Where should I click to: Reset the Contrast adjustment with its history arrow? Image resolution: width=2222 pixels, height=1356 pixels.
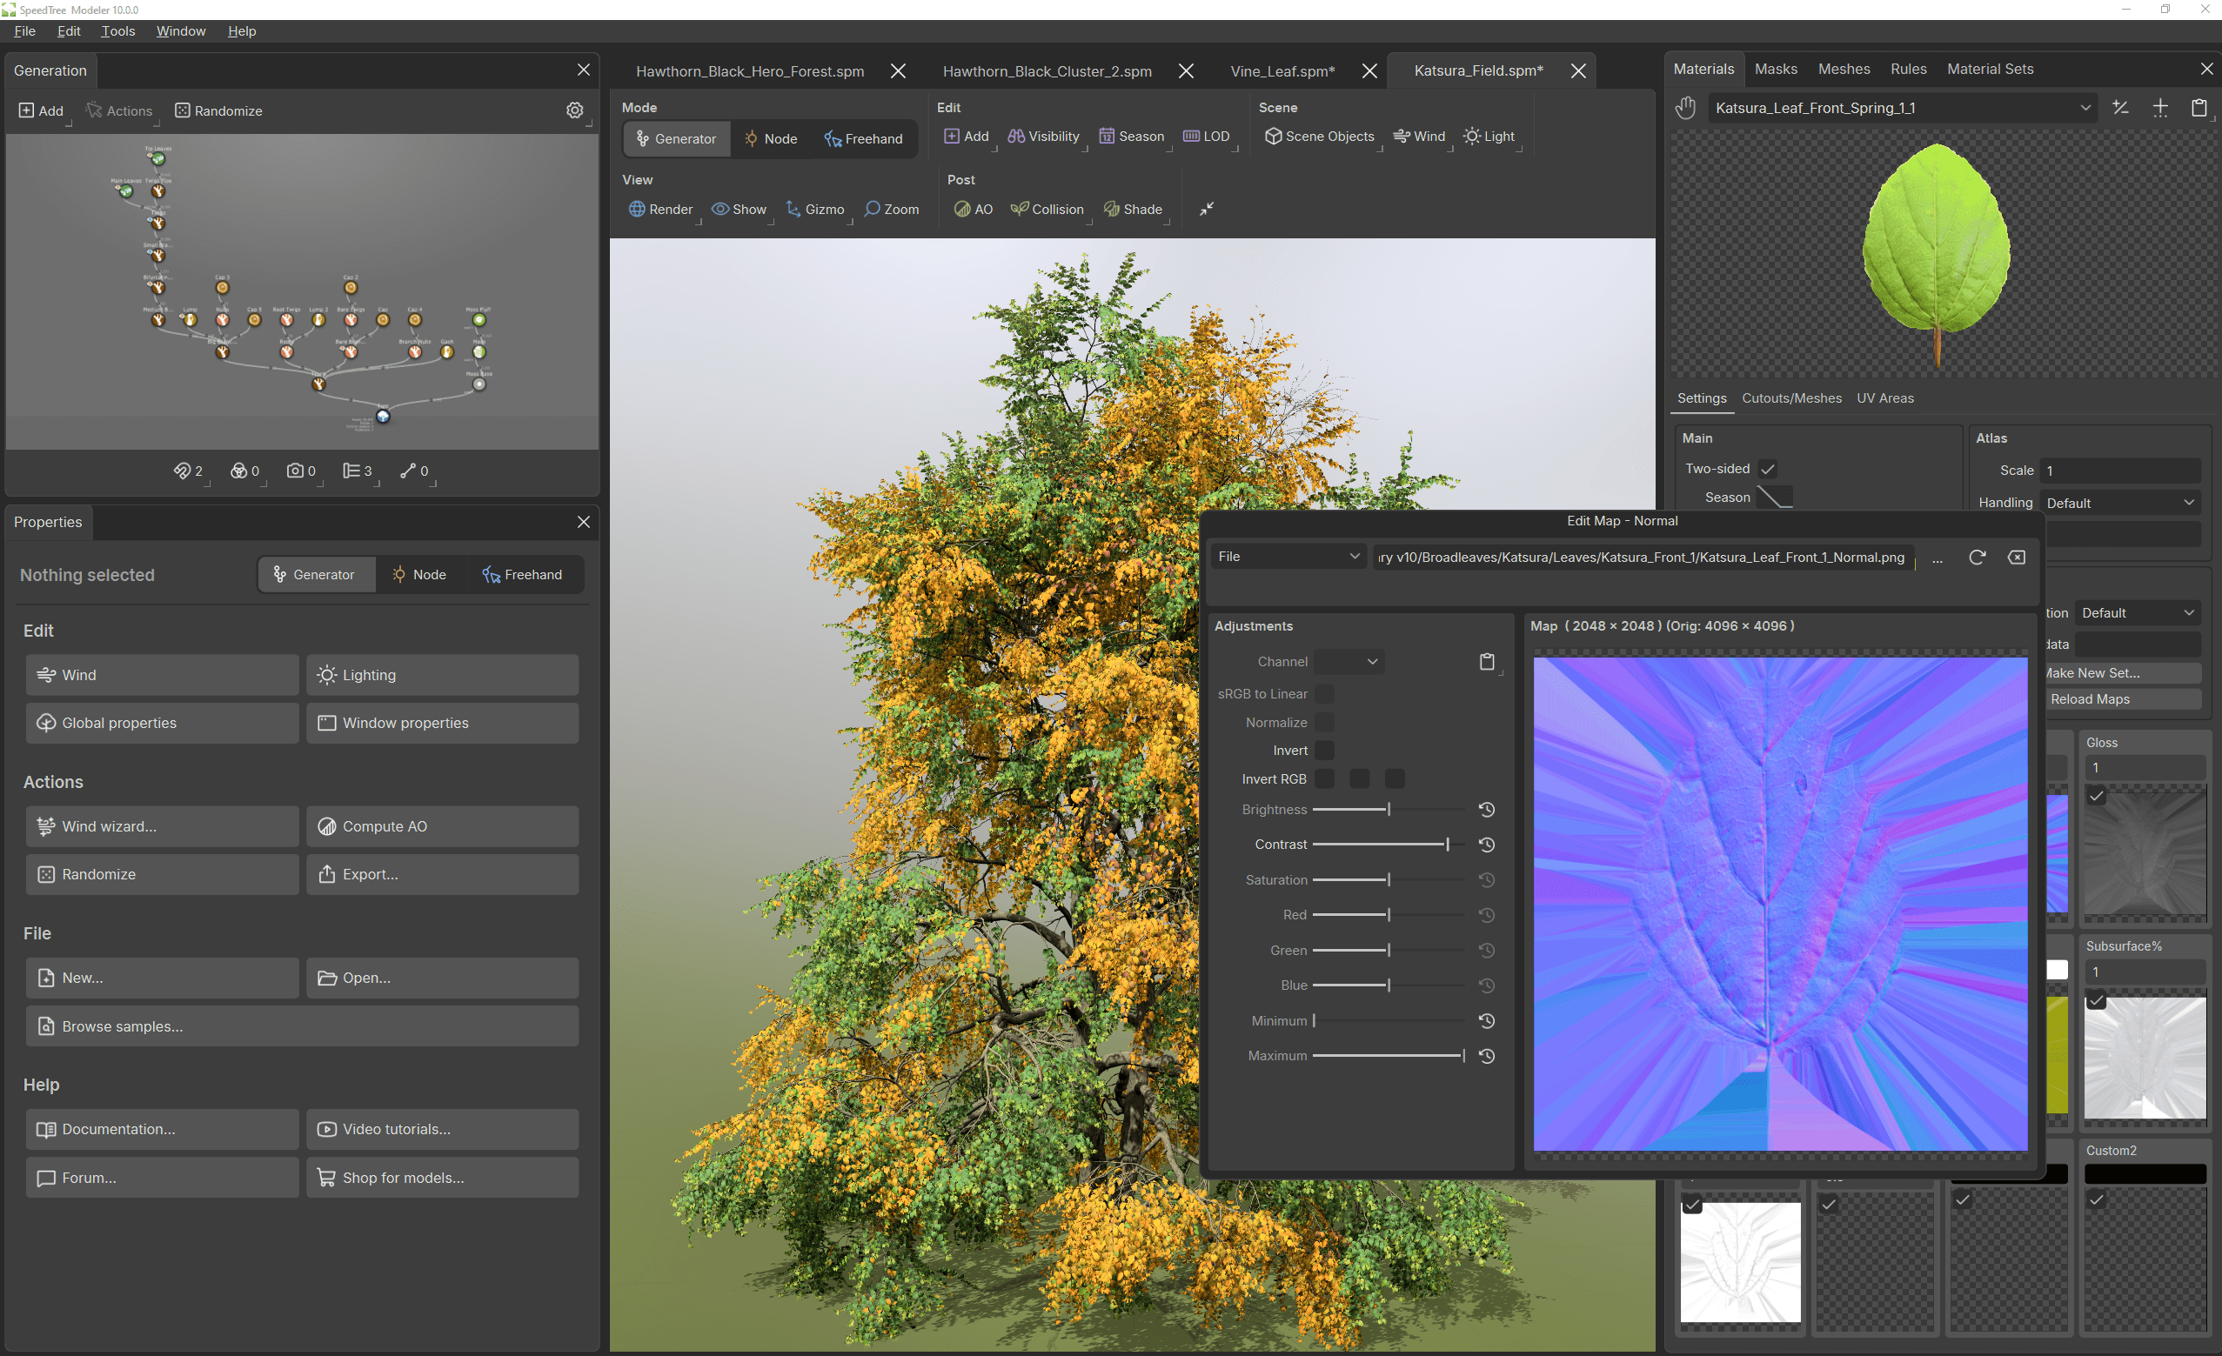1487,845
